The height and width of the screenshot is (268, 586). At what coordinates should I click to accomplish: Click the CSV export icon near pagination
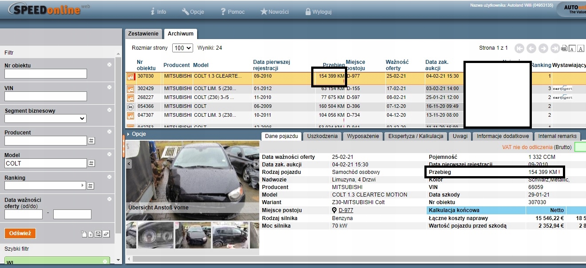tap(564, 48)
